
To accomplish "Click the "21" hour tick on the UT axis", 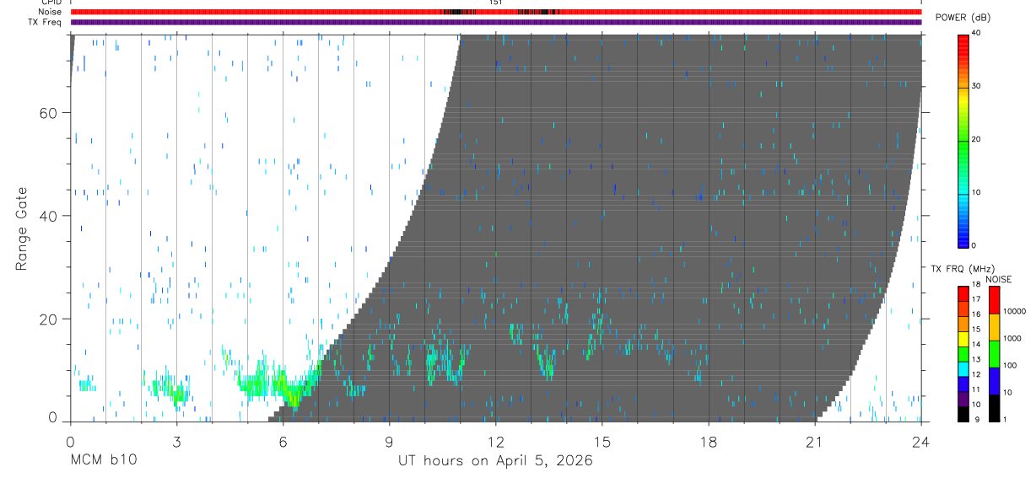I will (x=815, y=442).
